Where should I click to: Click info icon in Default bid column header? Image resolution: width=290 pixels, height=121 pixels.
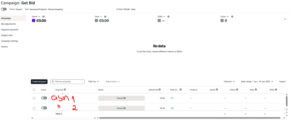160,90
